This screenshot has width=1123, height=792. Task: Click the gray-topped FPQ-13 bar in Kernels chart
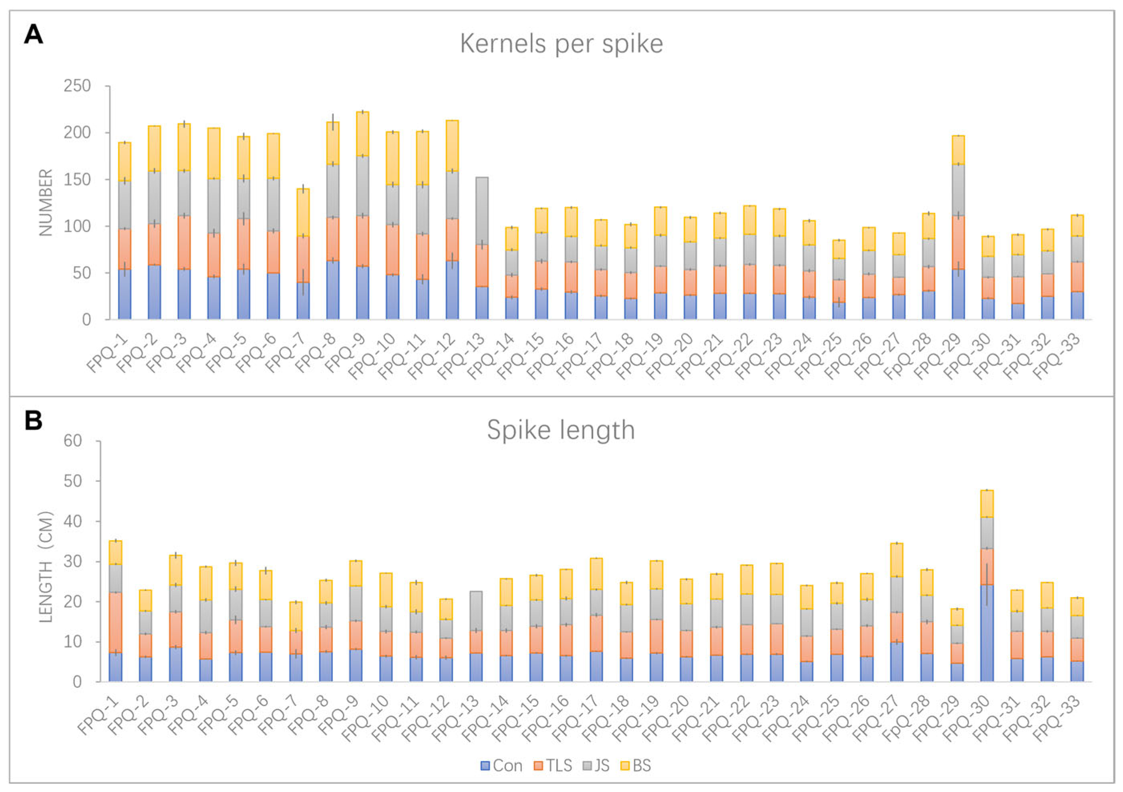pyautogui.click(x=482, y=248)
